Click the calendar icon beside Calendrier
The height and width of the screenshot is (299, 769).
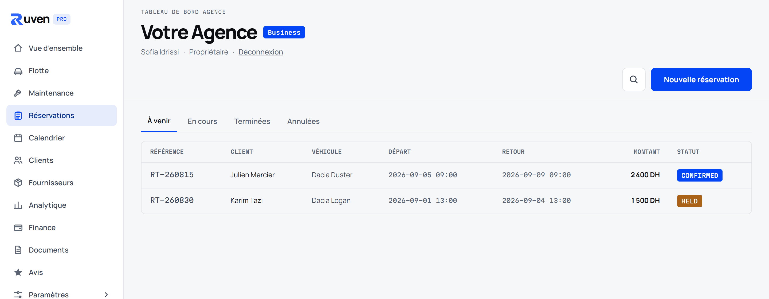(18, 138)
